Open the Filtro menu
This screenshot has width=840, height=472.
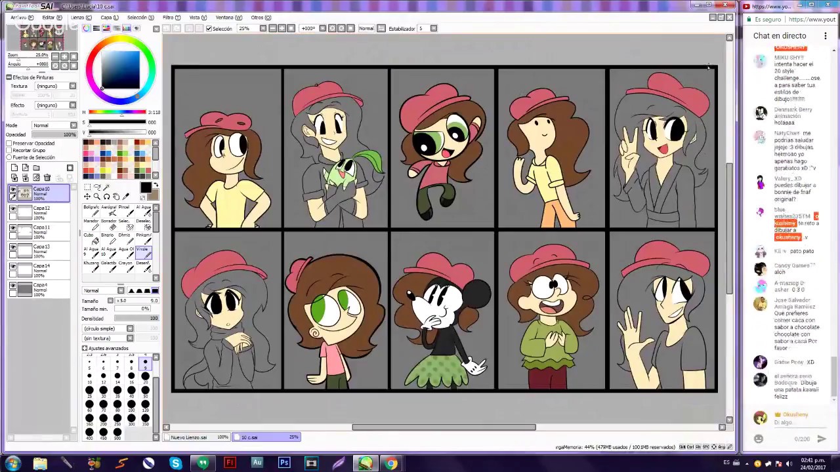point(171,18)
